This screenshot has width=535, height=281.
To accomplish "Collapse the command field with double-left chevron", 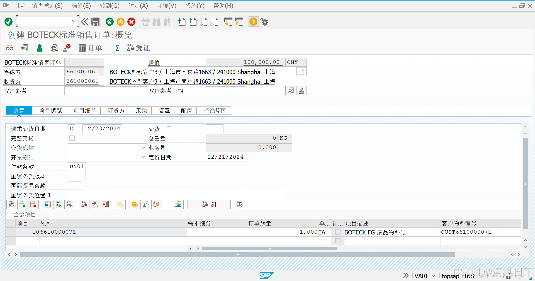I will [84, 22].
